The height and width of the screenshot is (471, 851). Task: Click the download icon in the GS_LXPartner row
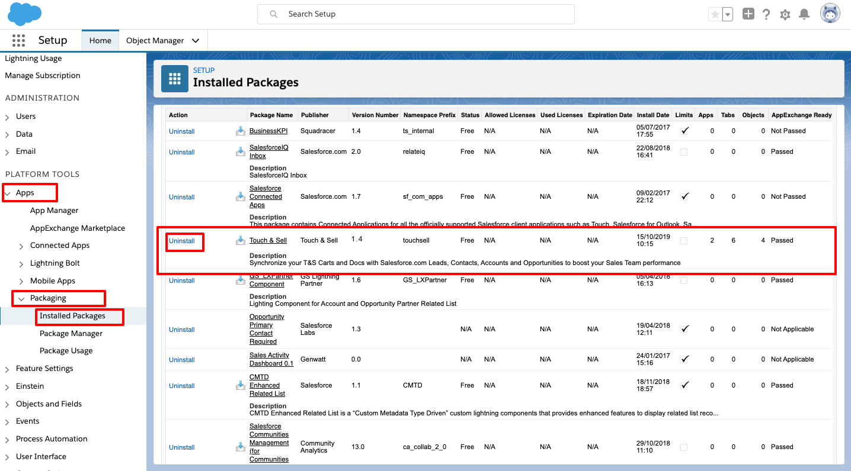pos(241,280)
